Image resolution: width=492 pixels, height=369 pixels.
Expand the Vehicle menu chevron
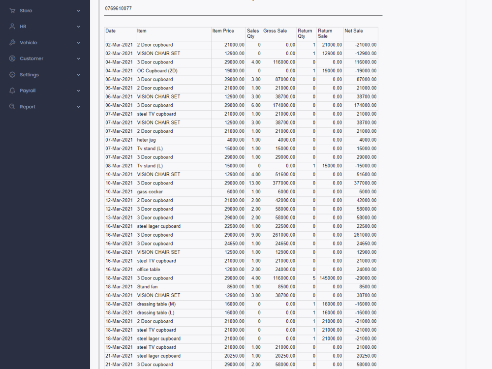coord(78,42)
